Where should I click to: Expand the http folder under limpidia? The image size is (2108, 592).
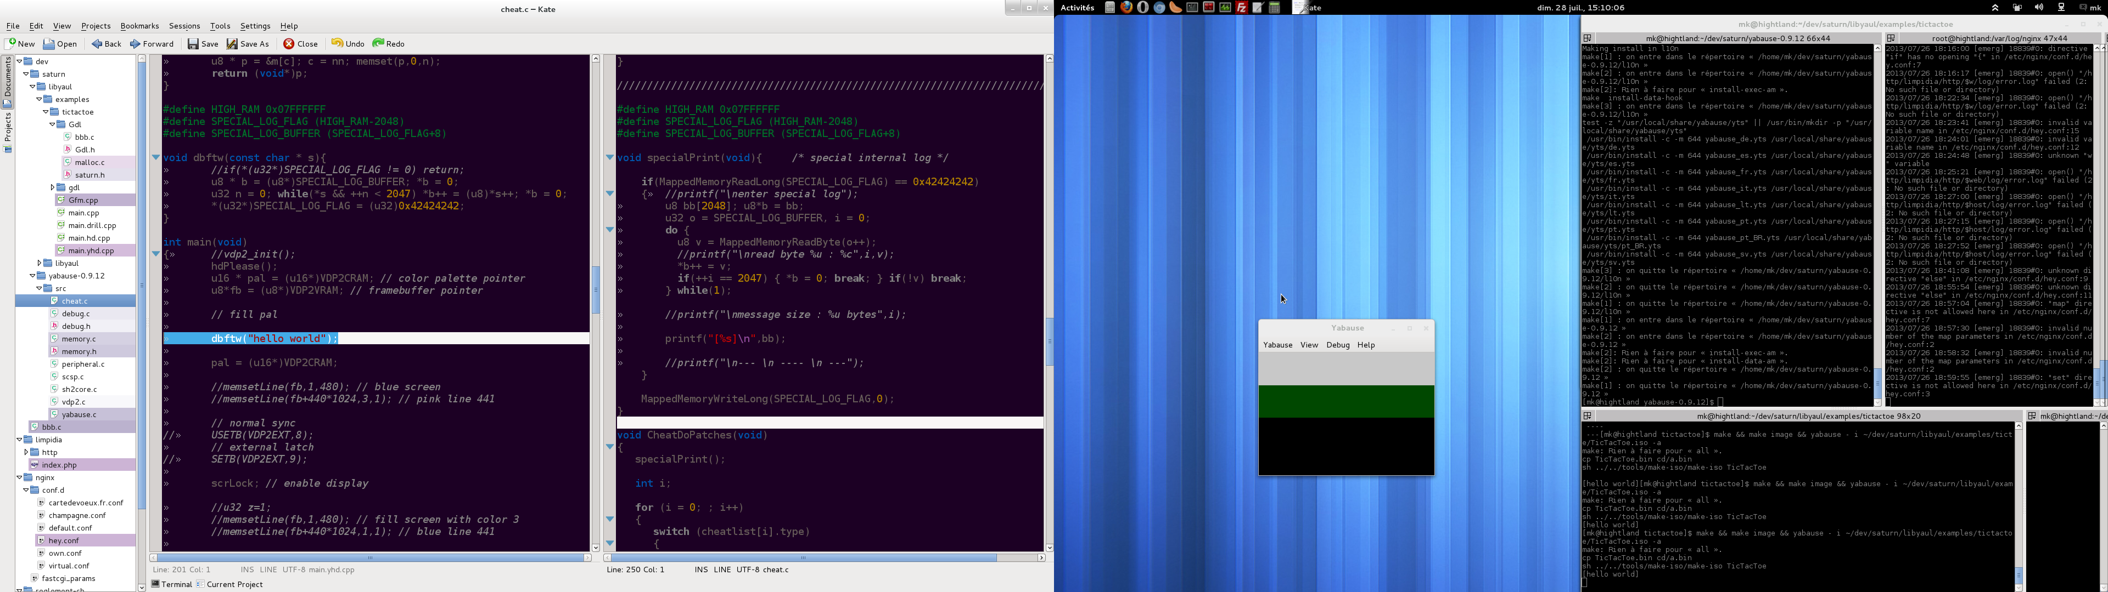26,452
